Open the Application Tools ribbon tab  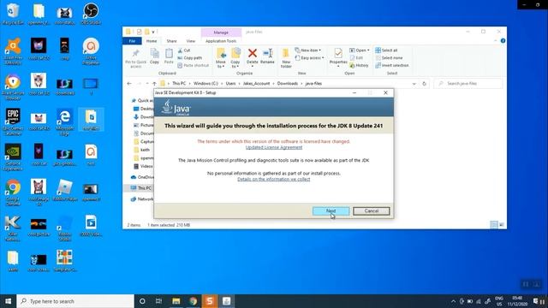(x=221, y=41)
